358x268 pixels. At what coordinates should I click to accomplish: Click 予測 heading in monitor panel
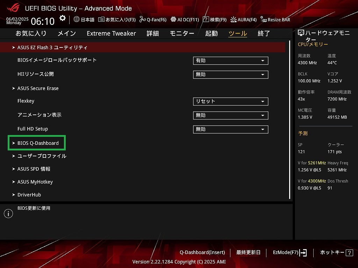303,133
